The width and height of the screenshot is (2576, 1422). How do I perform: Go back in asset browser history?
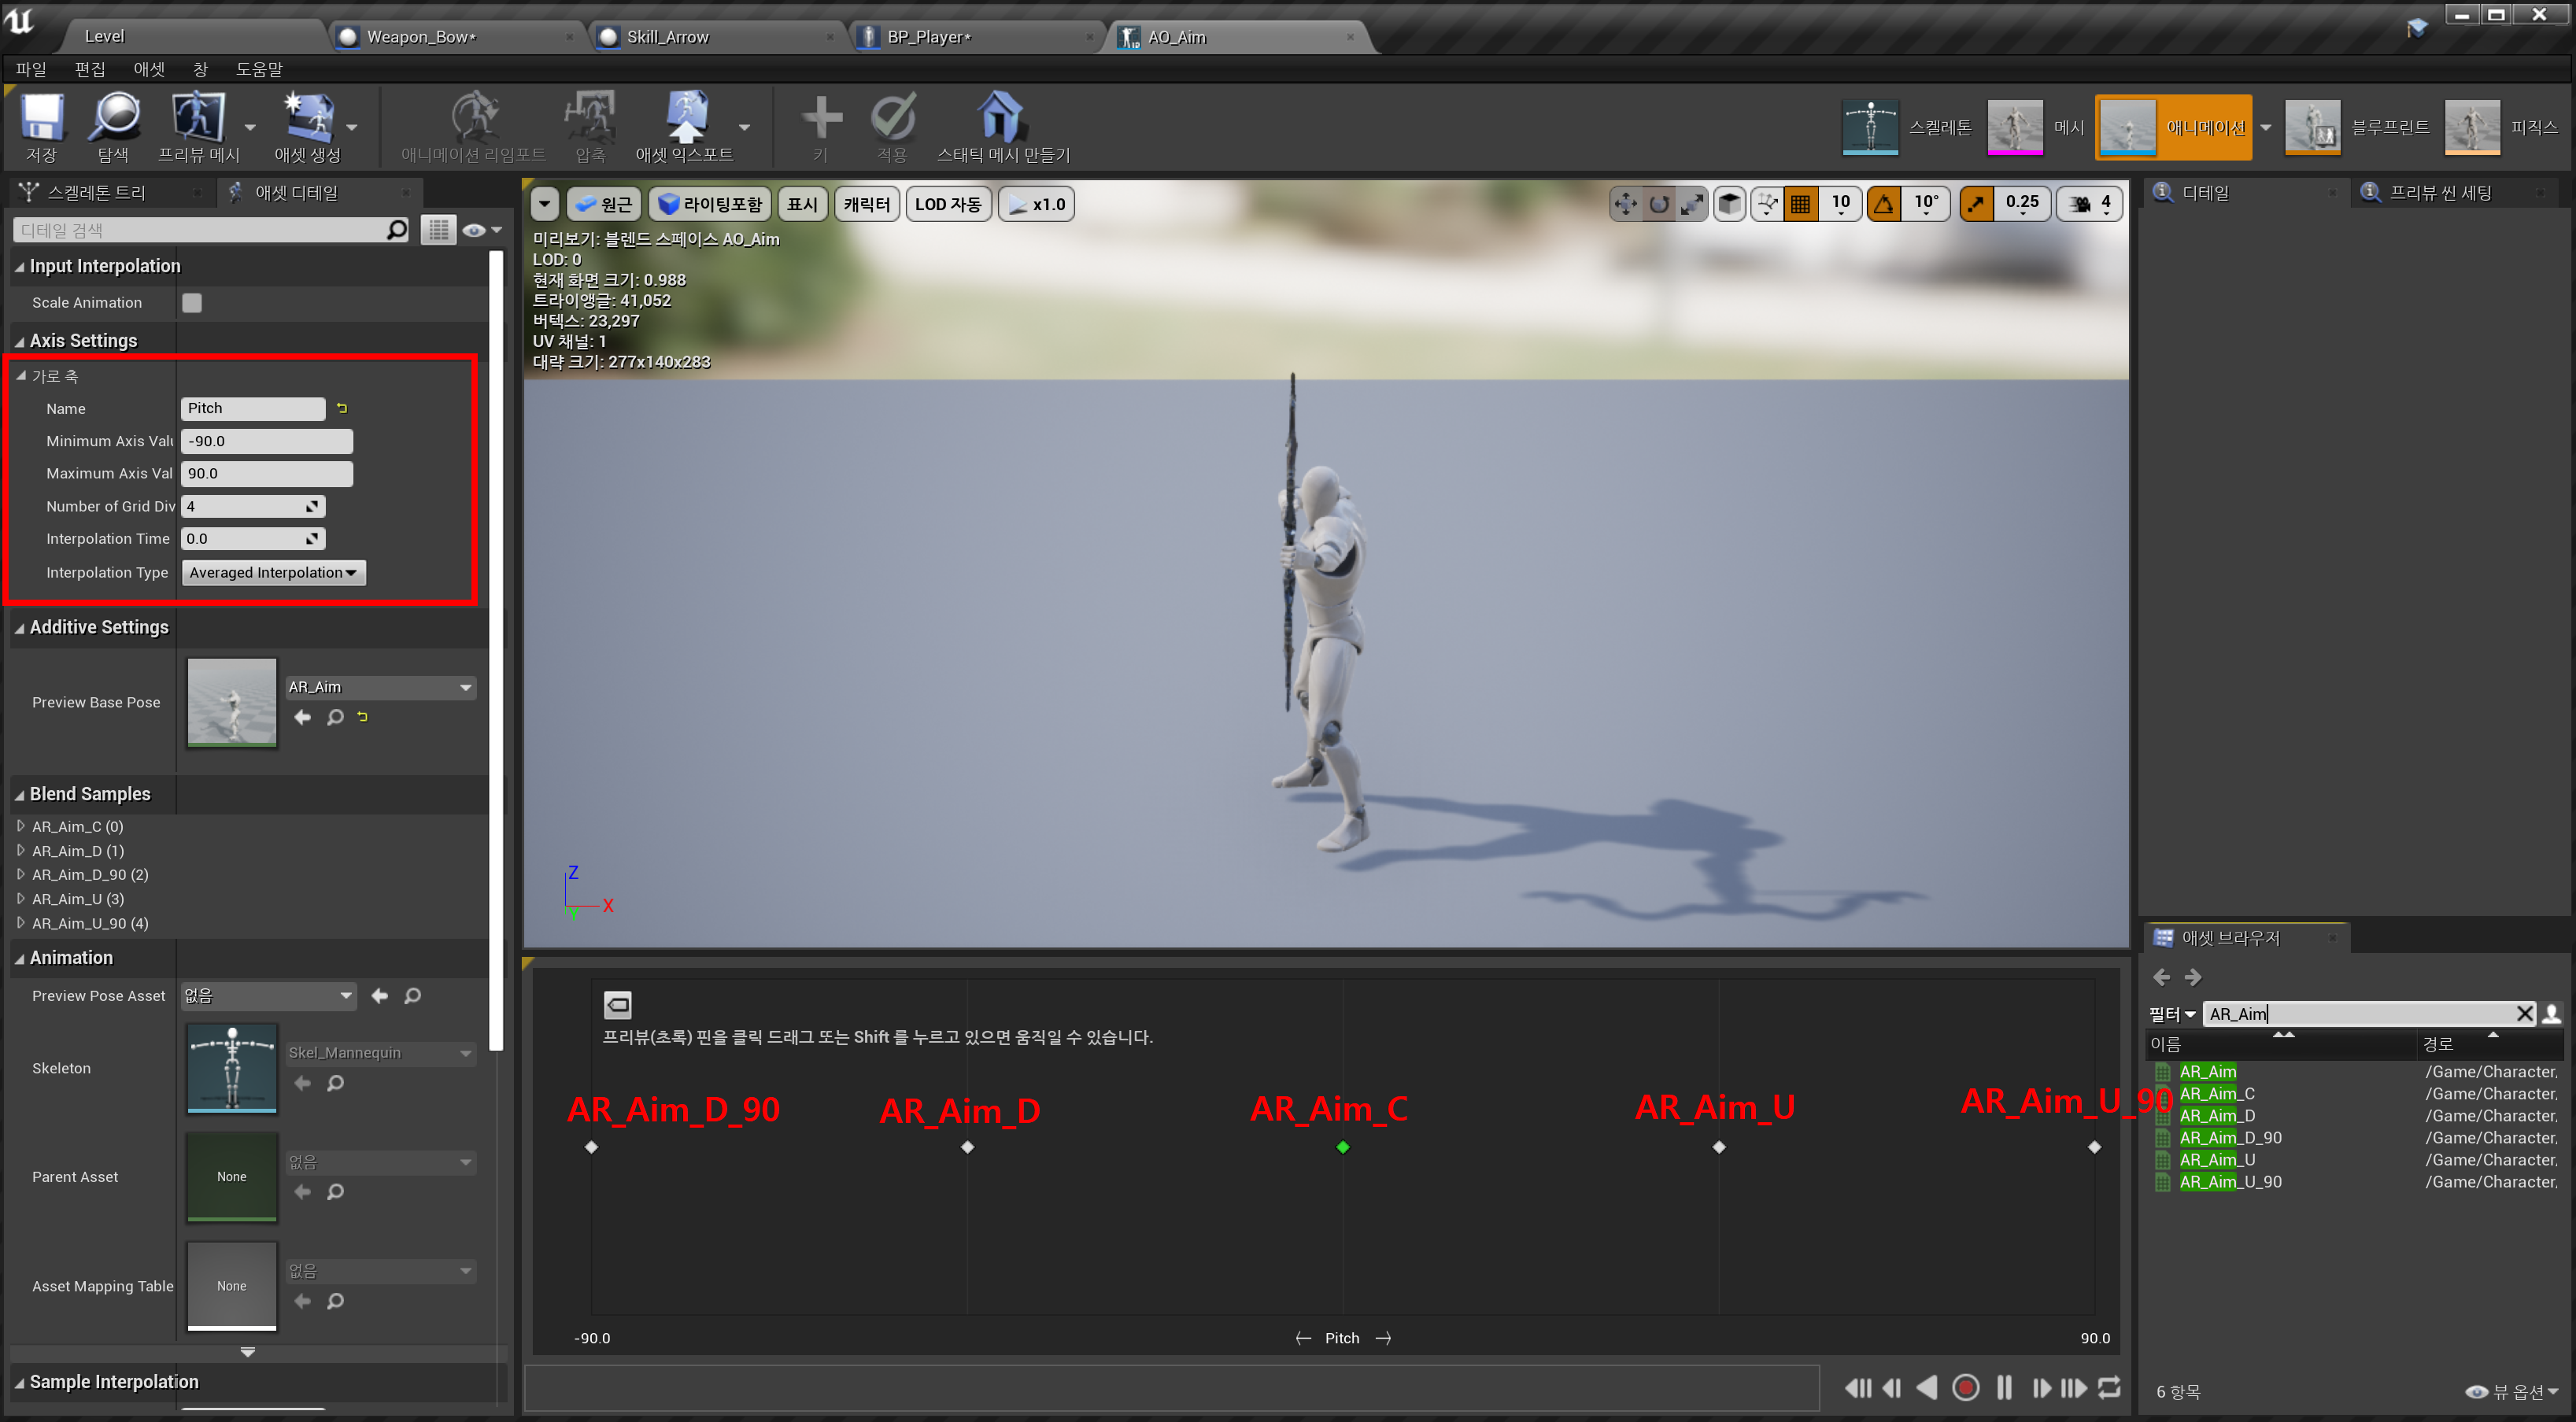click(2161, 977)
